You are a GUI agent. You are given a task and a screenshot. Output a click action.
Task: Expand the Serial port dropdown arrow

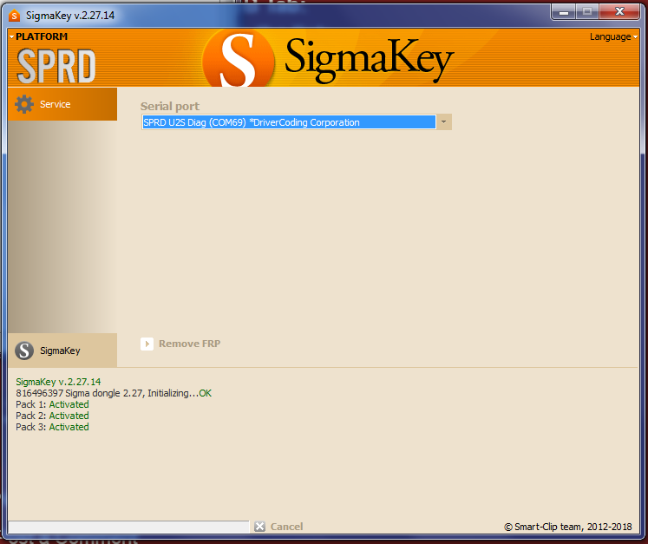coord(444,122)
